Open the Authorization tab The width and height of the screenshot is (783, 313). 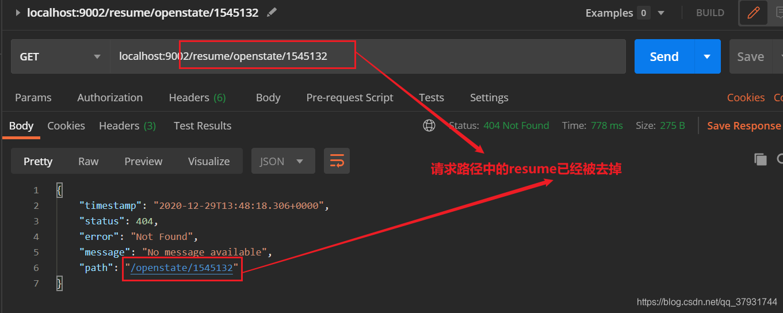(x=110, y=98)
